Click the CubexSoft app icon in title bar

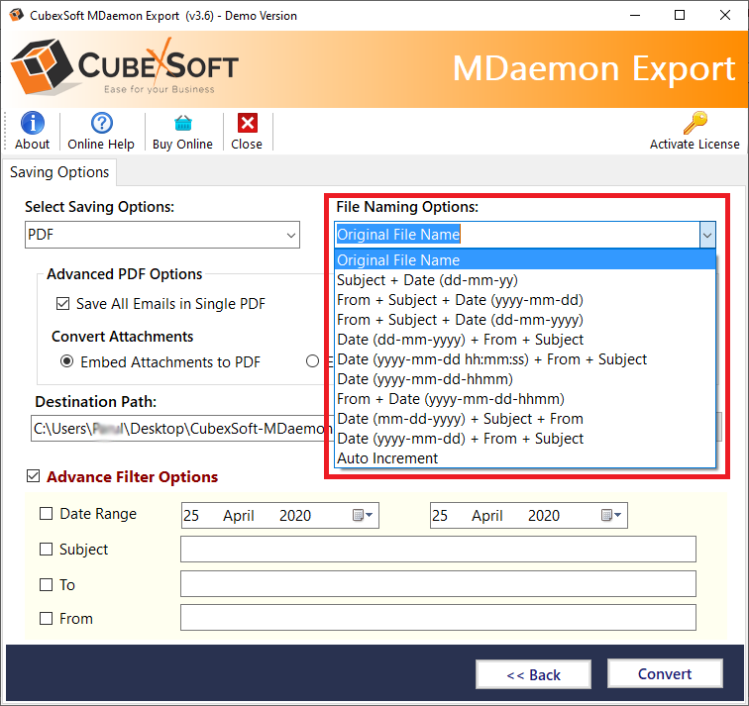(x=16, y=15)
